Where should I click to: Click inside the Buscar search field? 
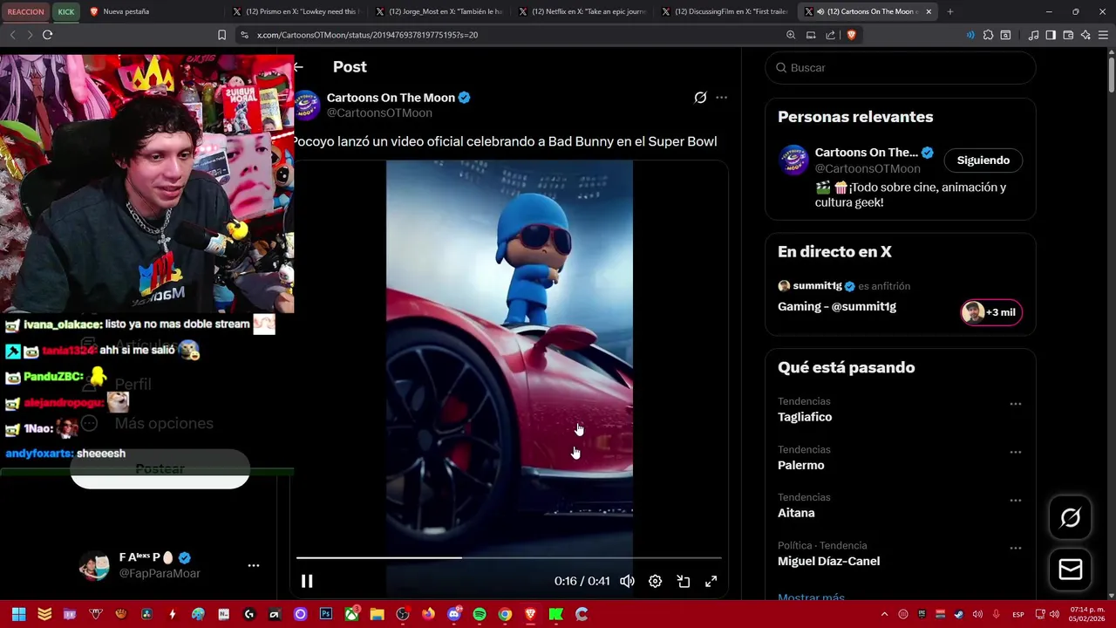point(900,67)
